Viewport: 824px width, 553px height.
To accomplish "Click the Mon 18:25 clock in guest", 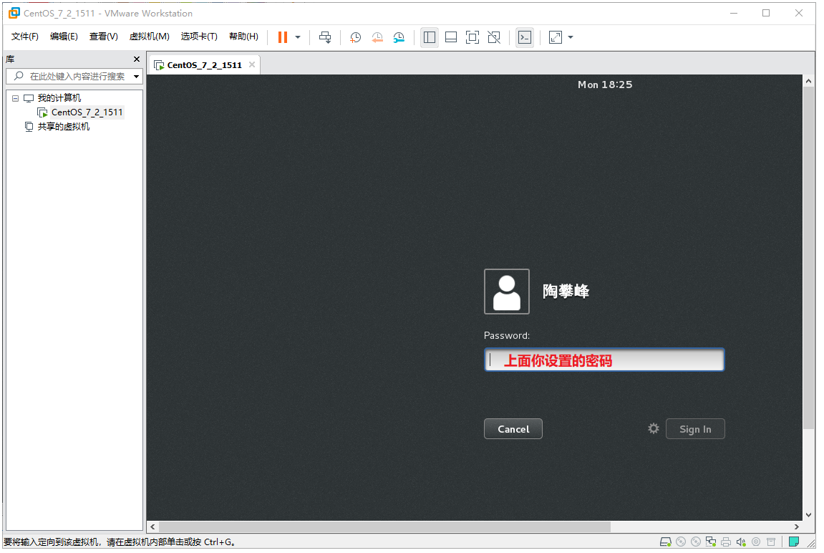I will [x=605, y=85].
